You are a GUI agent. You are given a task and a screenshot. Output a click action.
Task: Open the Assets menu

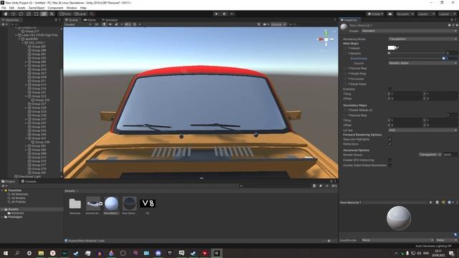pos(22,8)
